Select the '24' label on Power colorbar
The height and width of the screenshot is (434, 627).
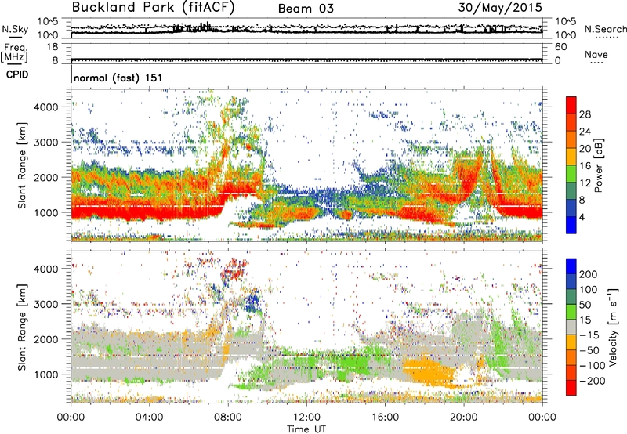click(585, 132)
